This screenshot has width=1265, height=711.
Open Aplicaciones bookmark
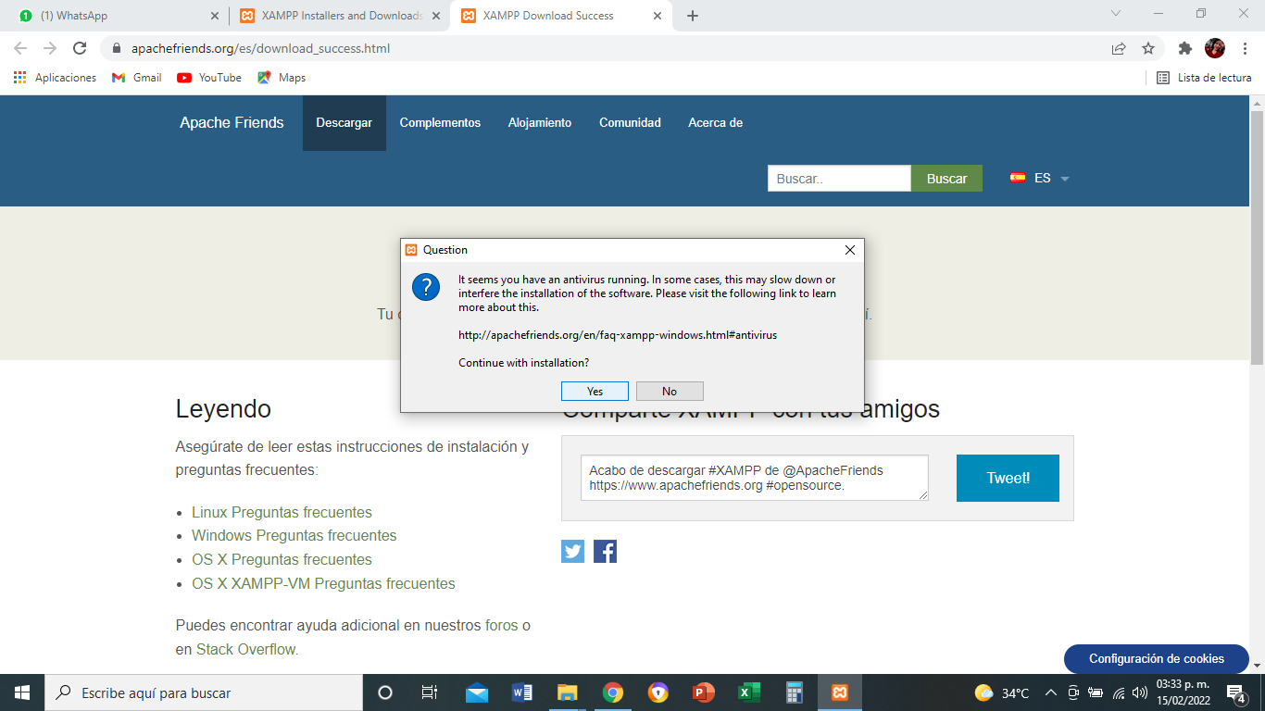[55, 78]
